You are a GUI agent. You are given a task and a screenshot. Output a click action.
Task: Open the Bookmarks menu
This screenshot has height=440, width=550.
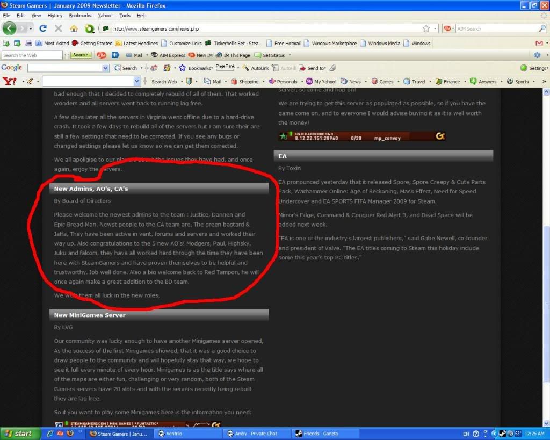80,16
